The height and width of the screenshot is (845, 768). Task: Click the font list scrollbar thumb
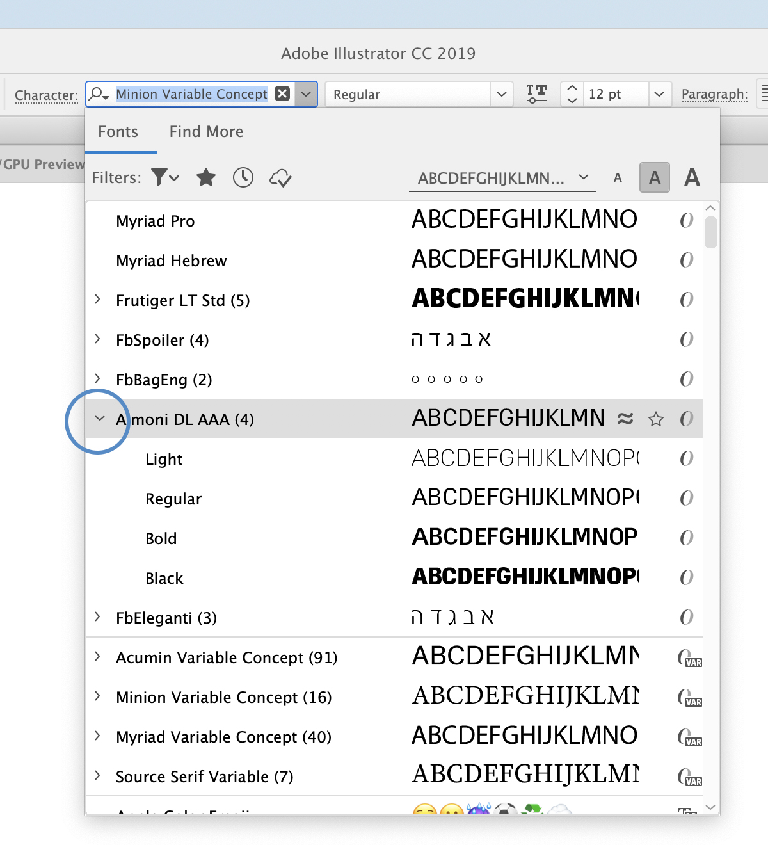[x=710, y=232]
